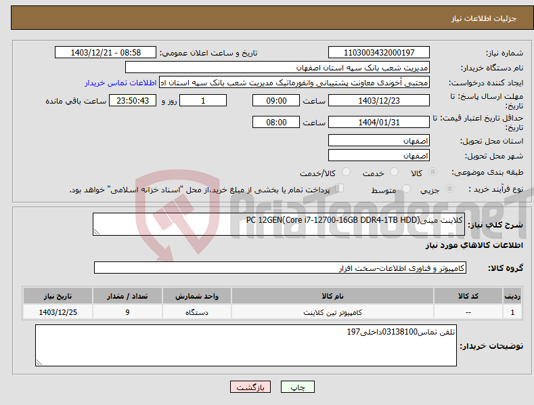Screen dimensions: 534x405
Task: Click the buyer notes textarea
Action: click(x=246, y=345)
